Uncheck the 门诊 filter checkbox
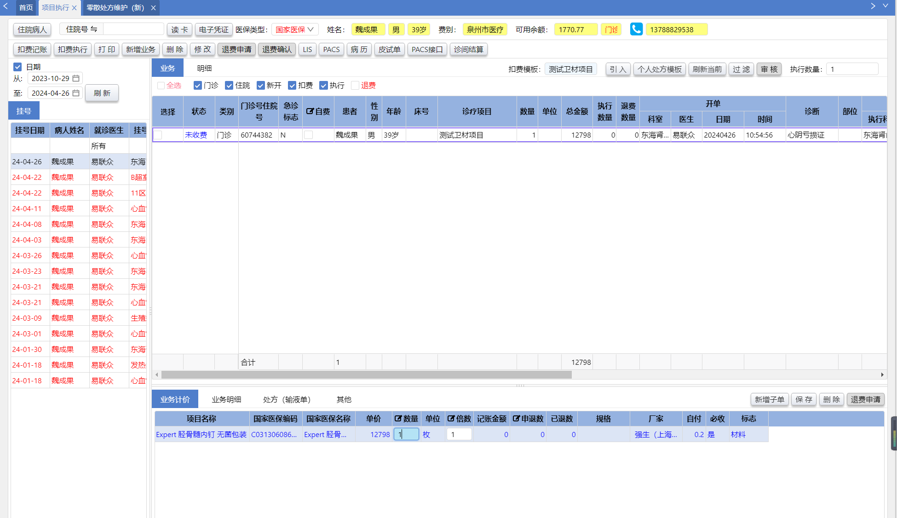 click(x=198, y=86)
